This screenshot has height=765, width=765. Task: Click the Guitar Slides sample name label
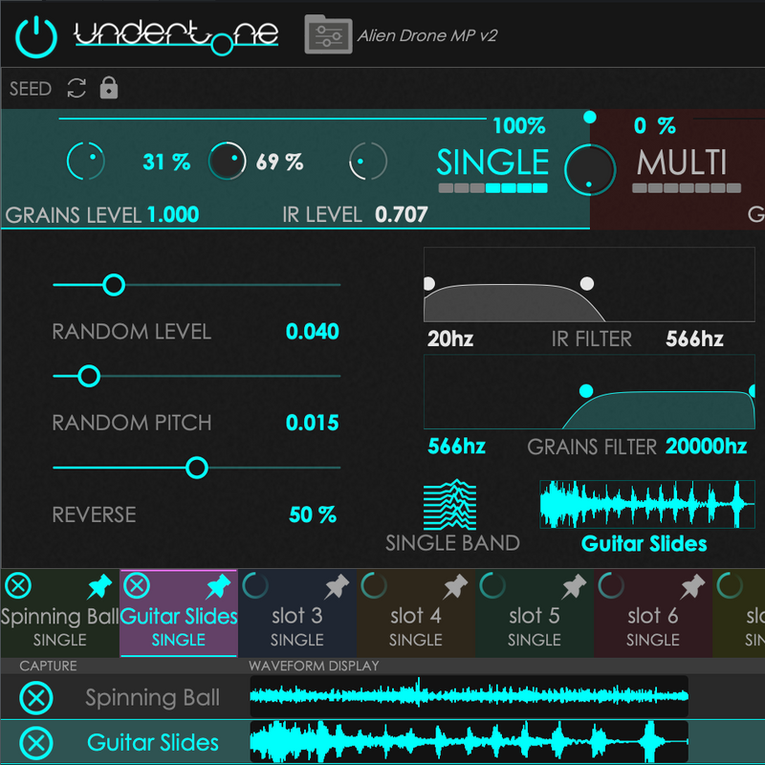[x=644, y=544]
